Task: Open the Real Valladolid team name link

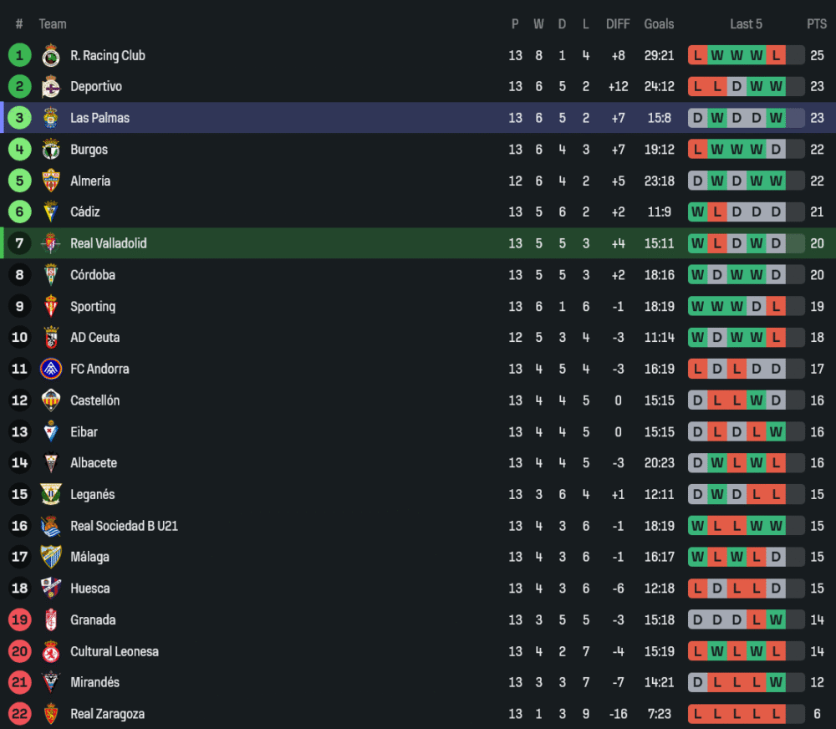Action: pyautogui.click(x=108, y=243)
